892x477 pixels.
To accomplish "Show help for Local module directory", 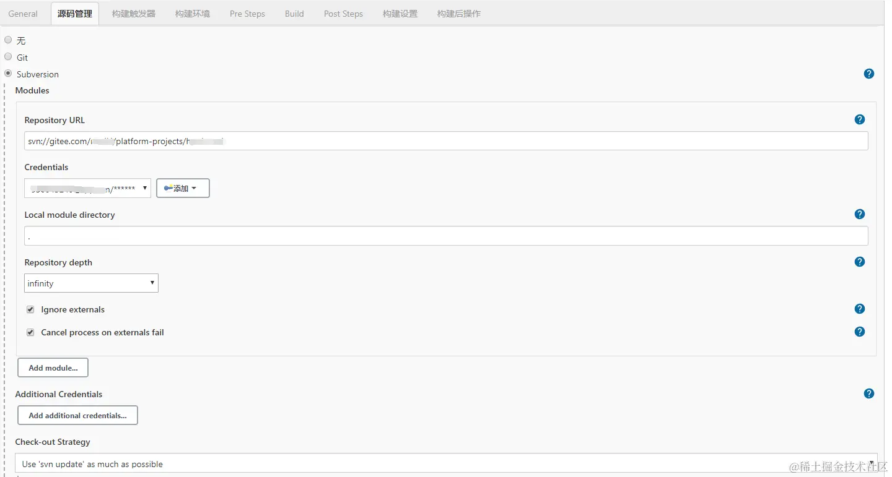I will click(x=859, y=214).
